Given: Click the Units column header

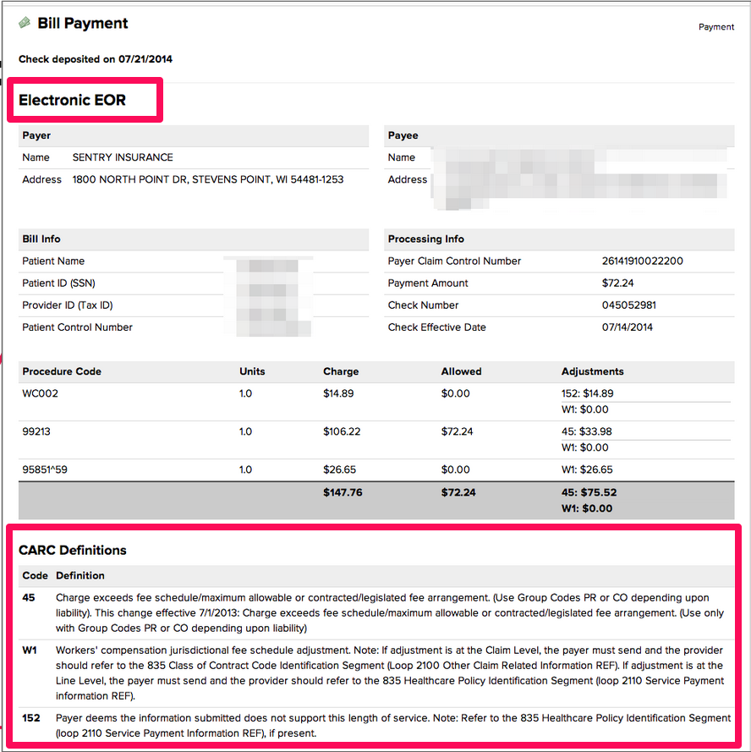Looking at the screenshot, I should point(252,371).
